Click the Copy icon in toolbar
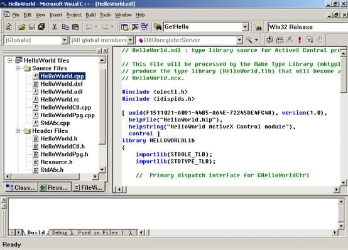 (x=65, y=27)
